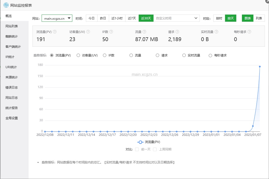Click the data point at 2023/01/01

211,132
